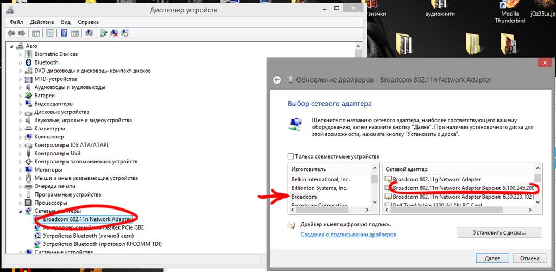
Task: Click the Устройство Bluetooth (протокол RFCOMM TDI) icon
Action: point(37,244)
